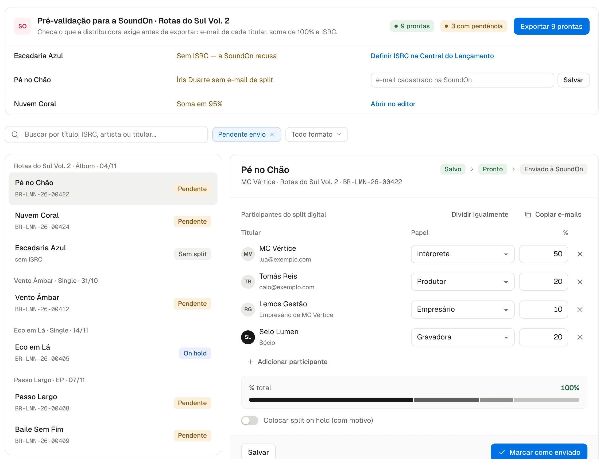Click the 9 prontas status pill
The height and width of the screenshot is (459, 604).
(412, 26)
